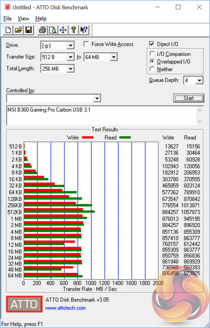
Task: Click the Transfer Rate - MB / Sec axis label
Action: tap(90, 289)
